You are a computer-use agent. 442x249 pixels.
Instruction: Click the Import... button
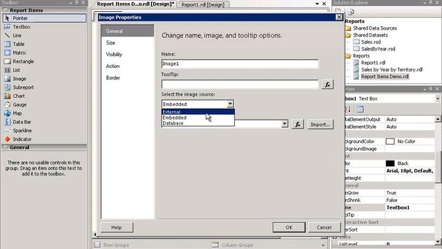coord(320,124)
